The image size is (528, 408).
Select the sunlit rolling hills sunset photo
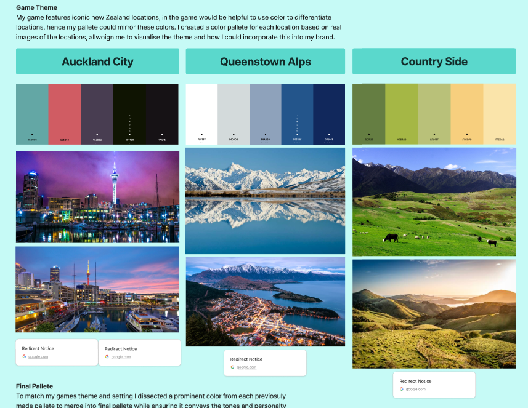[x=434, y=314]
